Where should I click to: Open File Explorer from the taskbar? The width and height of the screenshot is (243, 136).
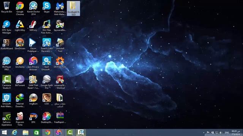click(x=25, y=133)
